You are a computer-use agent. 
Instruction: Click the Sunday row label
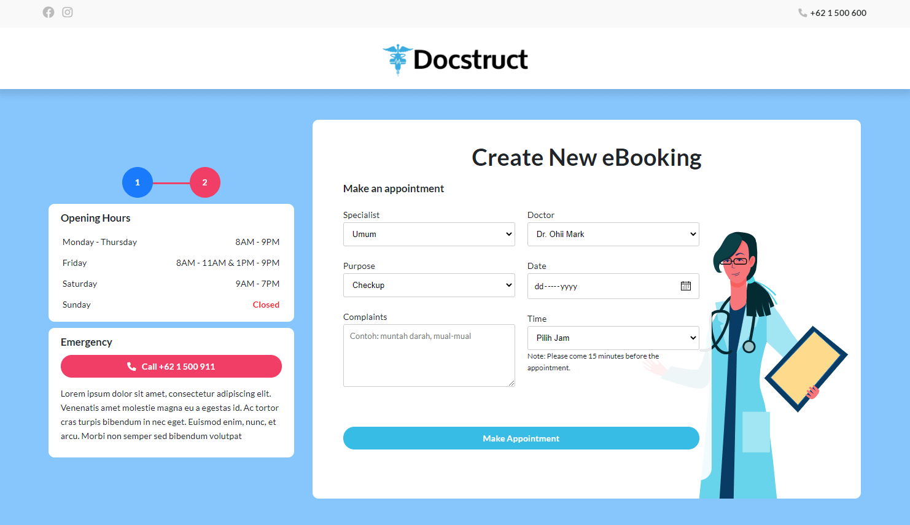coord(77,305)
